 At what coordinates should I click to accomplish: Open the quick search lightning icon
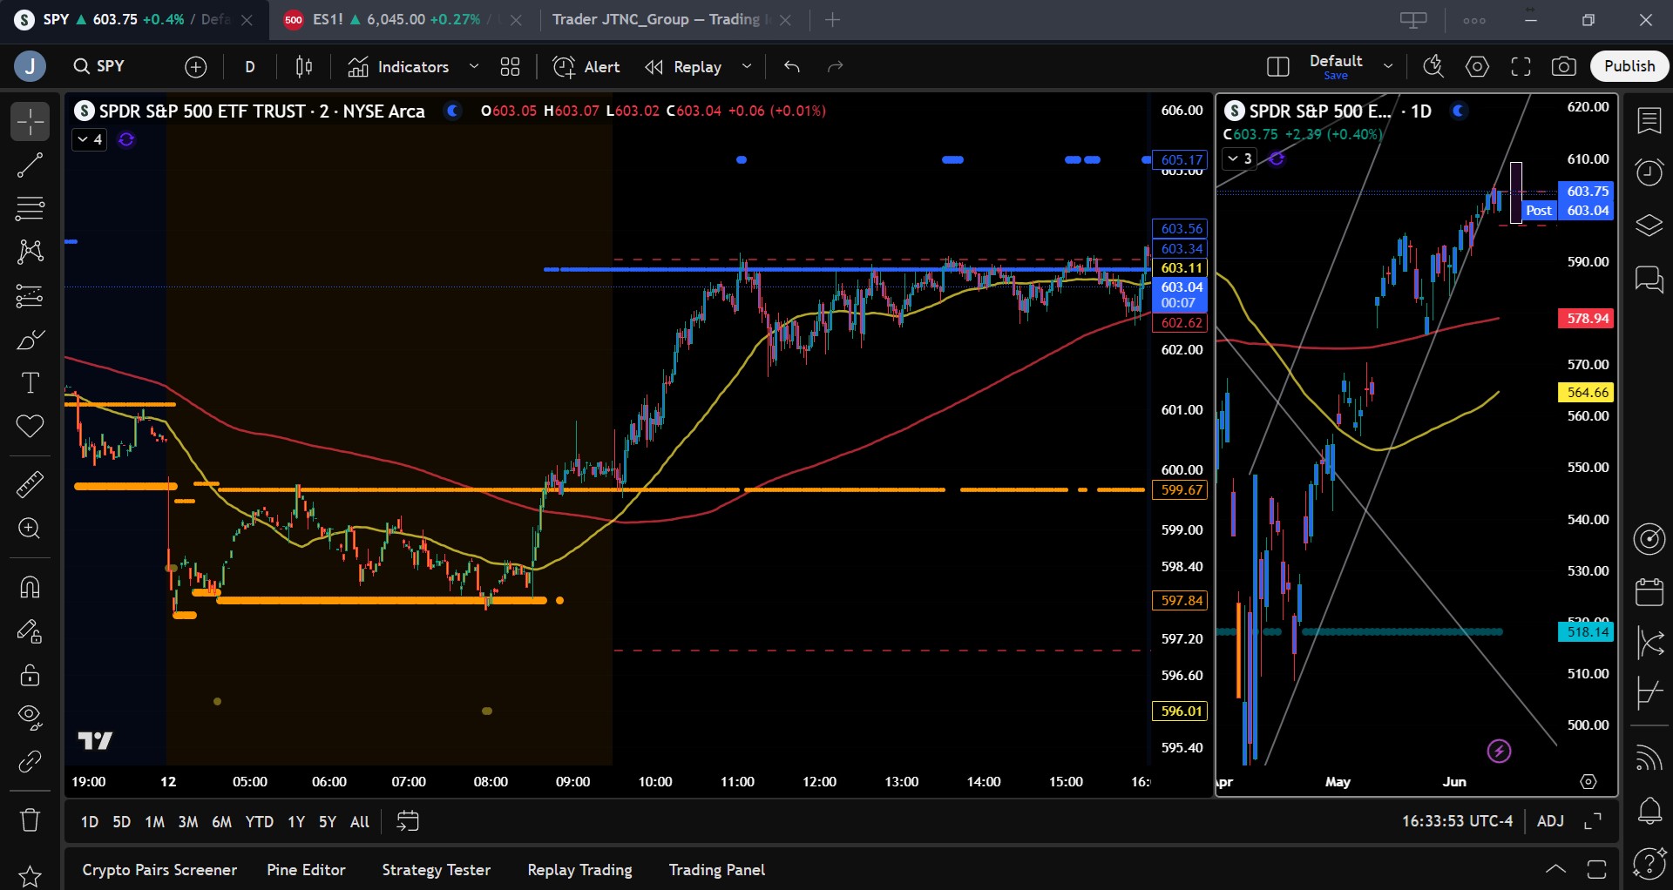pos(1433,67)
